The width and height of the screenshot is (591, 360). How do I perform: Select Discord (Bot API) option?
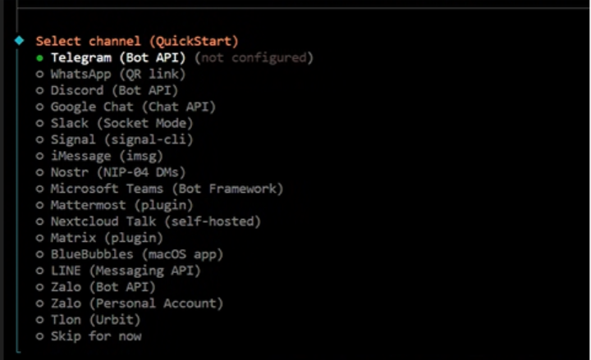point(114,90)
